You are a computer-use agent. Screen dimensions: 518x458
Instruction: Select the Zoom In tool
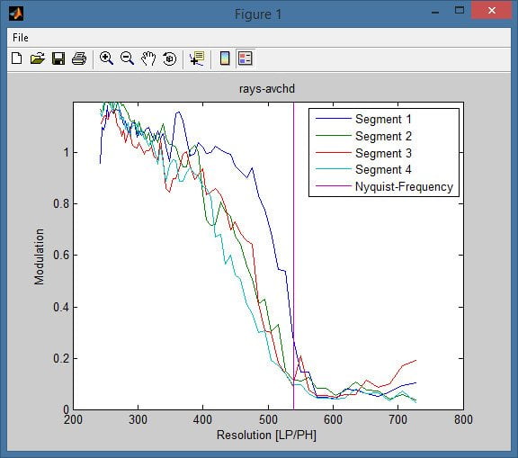(106, 58)
